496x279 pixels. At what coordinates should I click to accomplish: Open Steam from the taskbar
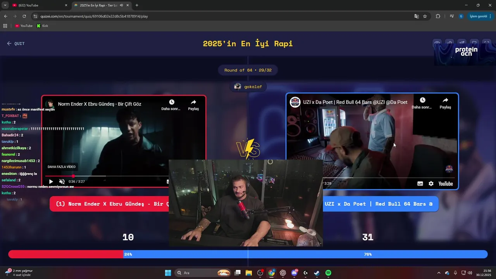click(x=317, y=273)
